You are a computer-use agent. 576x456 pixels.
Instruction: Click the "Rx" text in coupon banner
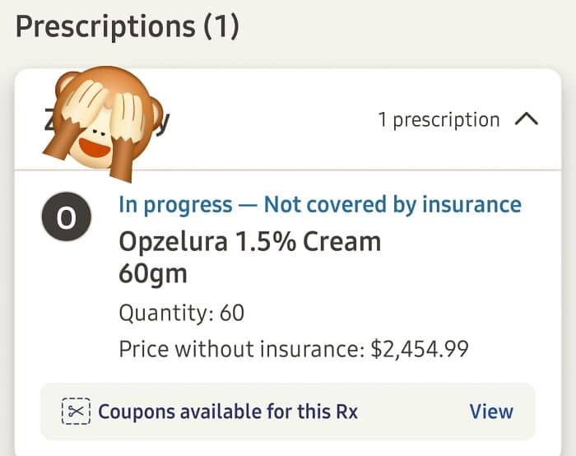tap(346, 412)
